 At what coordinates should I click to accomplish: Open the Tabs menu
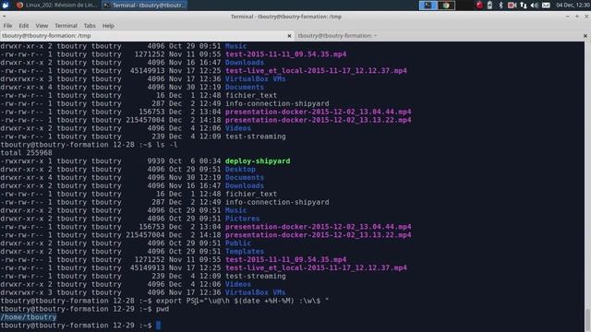tap(90, 26)
